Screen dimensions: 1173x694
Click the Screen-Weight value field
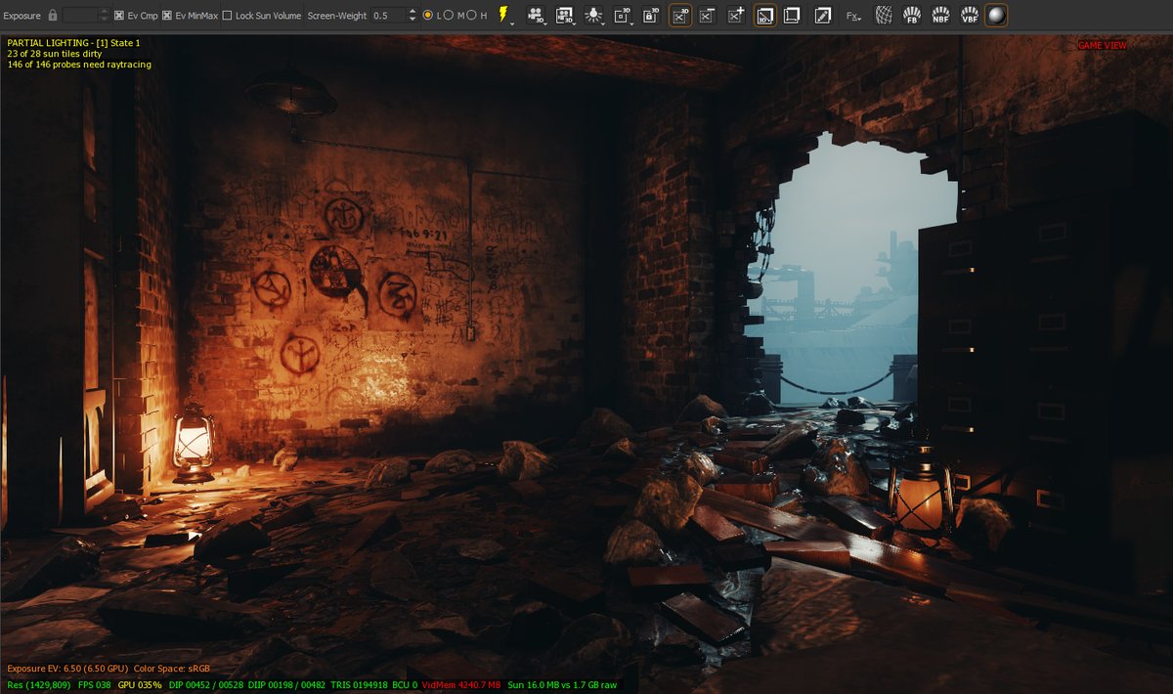click(x=388, y=16)
